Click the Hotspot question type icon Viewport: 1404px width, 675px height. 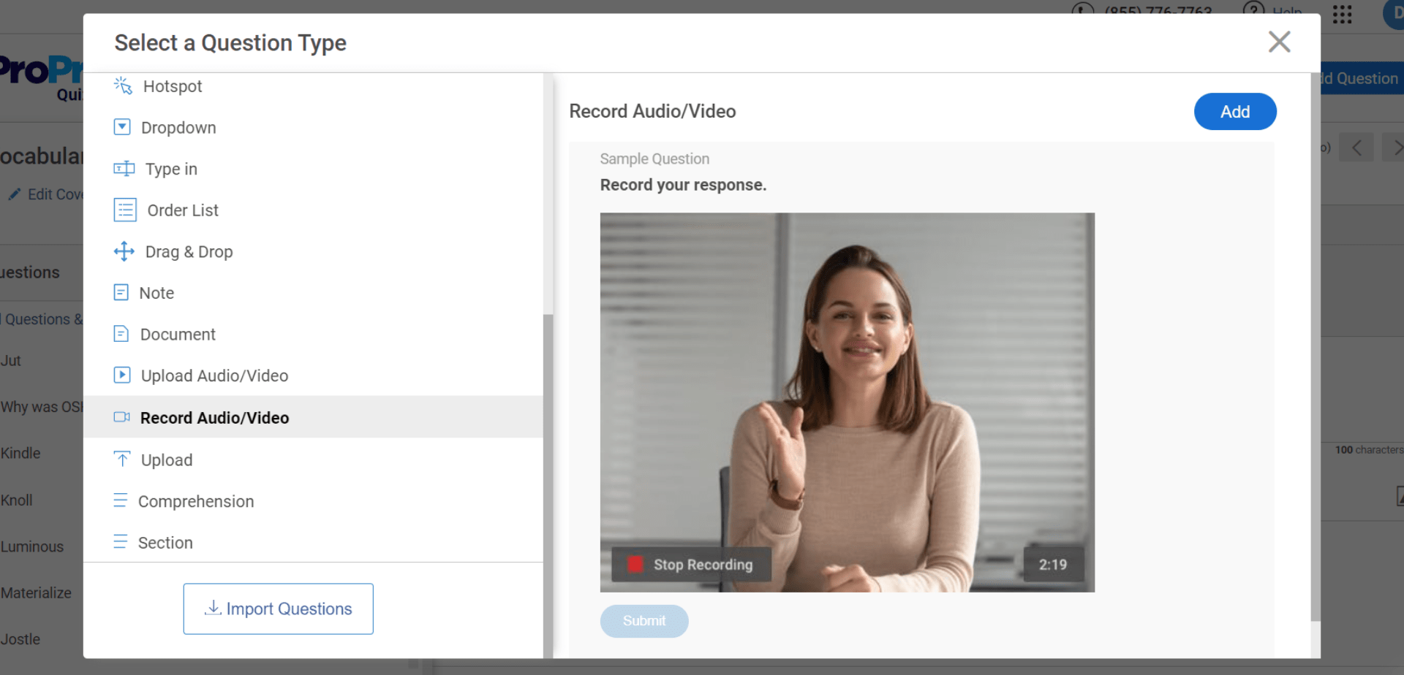(123, 86)
